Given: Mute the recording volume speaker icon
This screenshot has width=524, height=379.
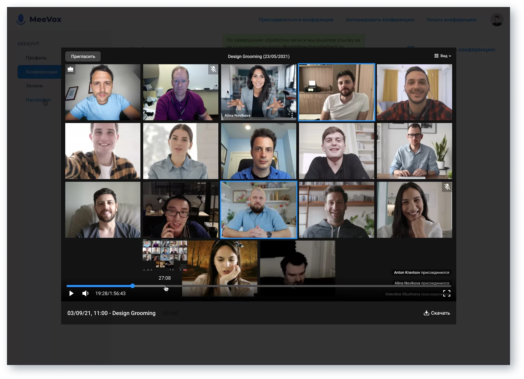Looking at the screenshot, I should click(x=85, y=293).
